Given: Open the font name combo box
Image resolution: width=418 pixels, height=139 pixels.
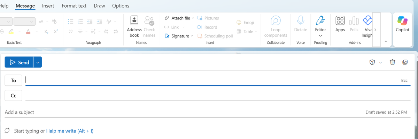Looking at the screenshot, I should pyautogui.click(x=6, y=21).
